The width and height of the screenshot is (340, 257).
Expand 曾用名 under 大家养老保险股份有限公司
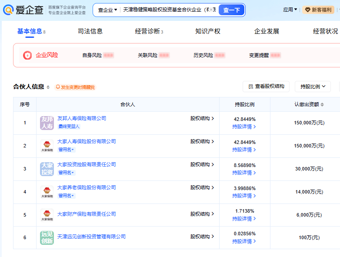pyautogui.click(x=67, y=196)
